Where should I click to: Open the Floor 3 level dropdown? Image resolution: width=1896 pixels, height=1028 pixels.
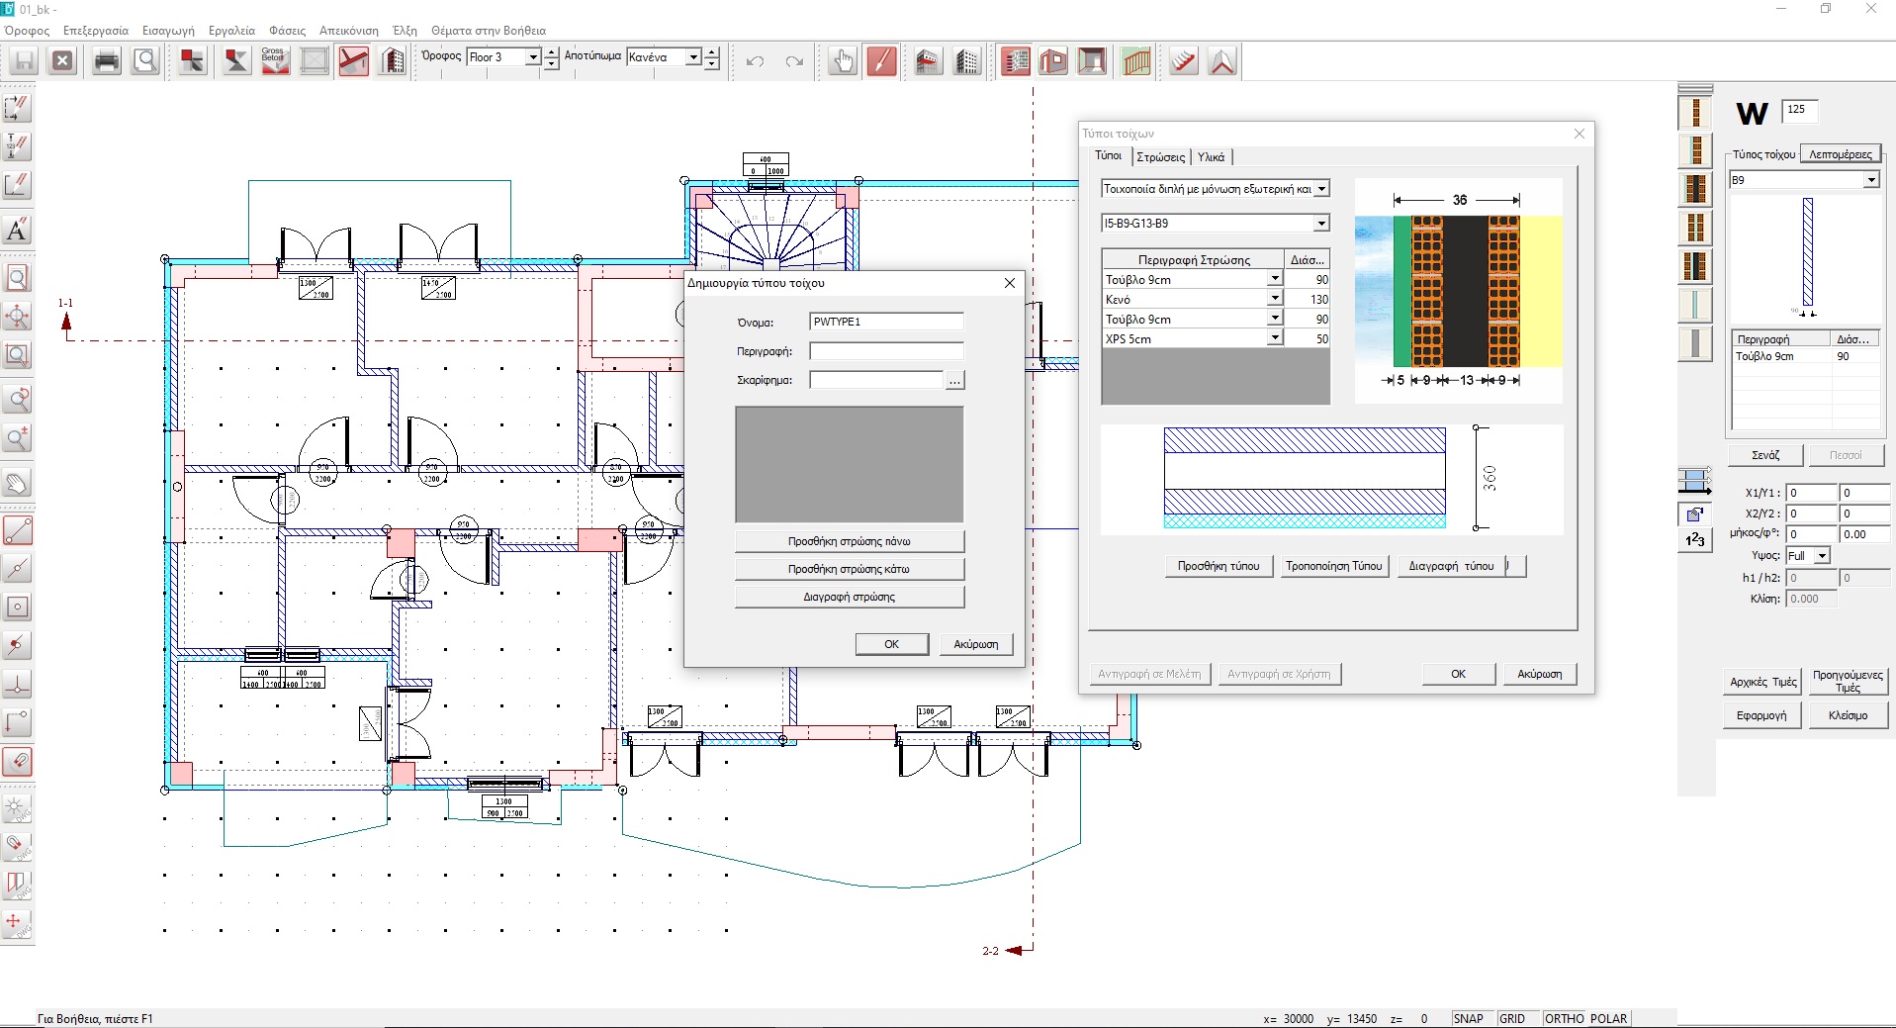tap(532, 57)
